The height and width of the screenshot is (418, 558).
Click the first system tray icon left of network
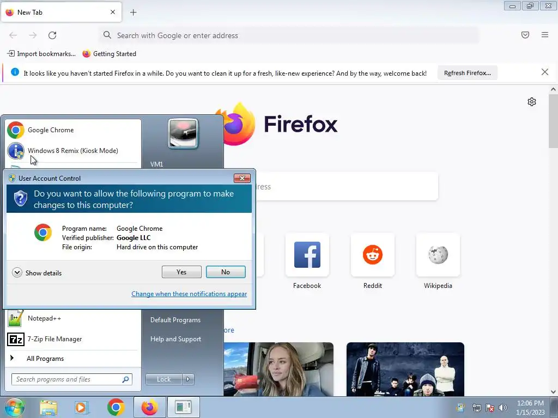[x=460, y=408]
